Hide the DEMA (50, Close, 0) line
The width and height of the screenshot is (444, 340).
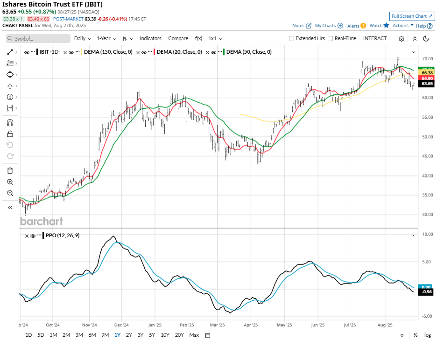(214, 52)
